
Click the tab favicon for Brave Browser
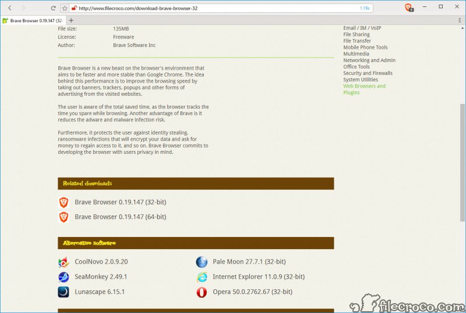click(x=5, y=20)
